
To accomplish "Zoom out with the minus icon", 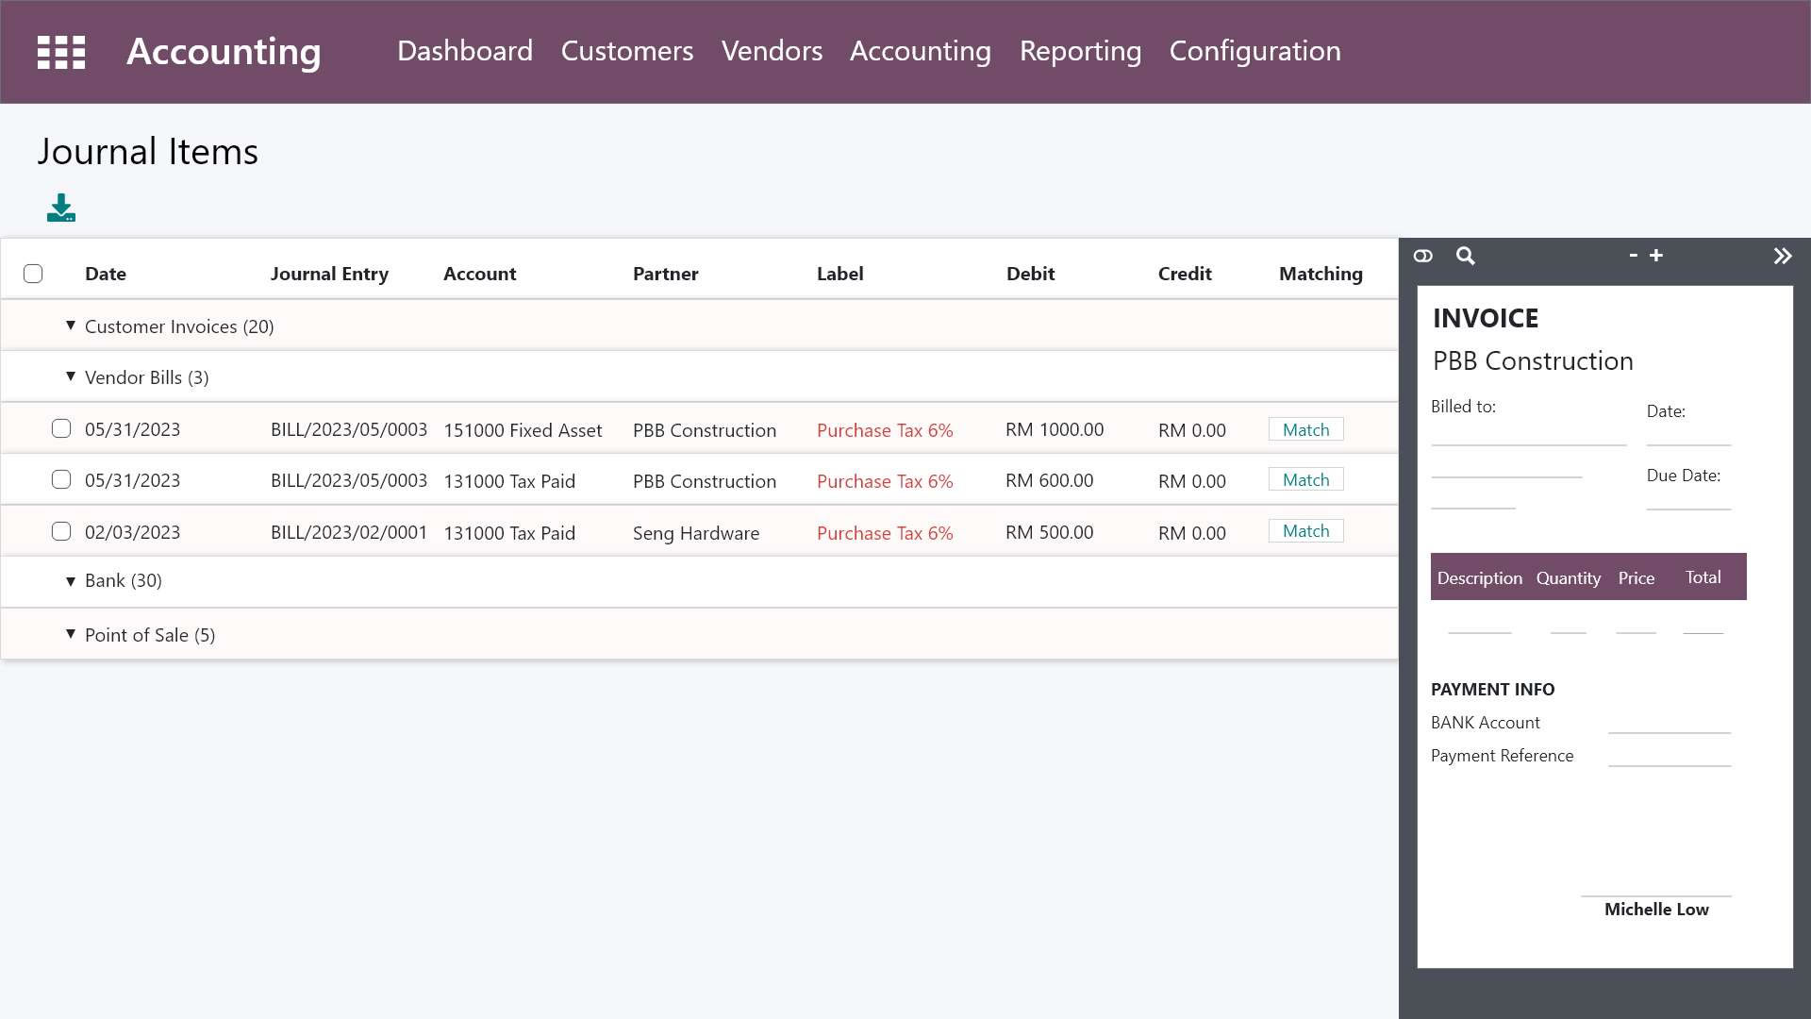I will click(1633, 256).
